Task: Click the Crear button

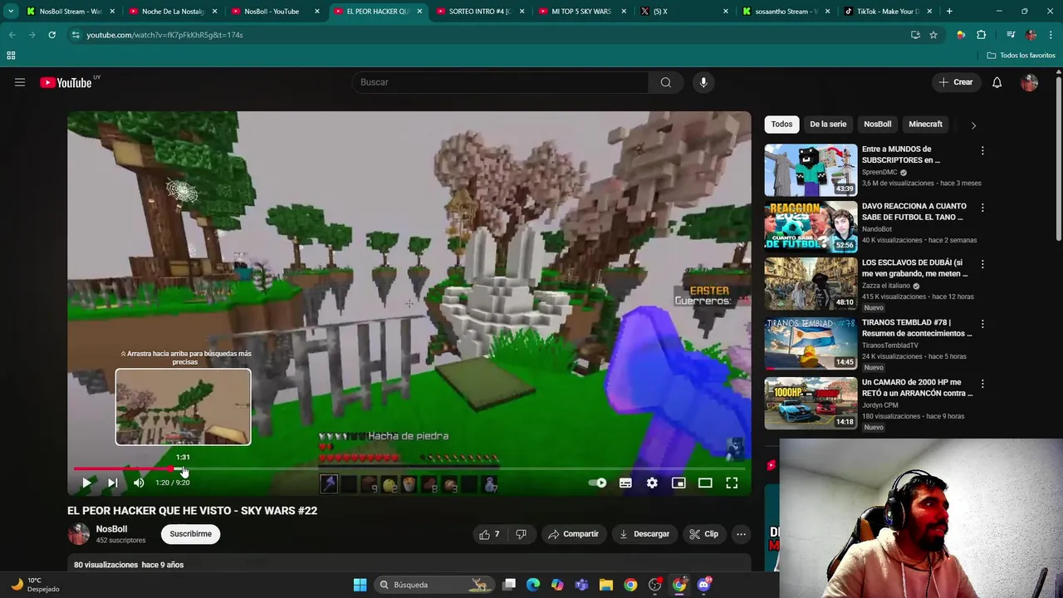Action: click(956, 82)
